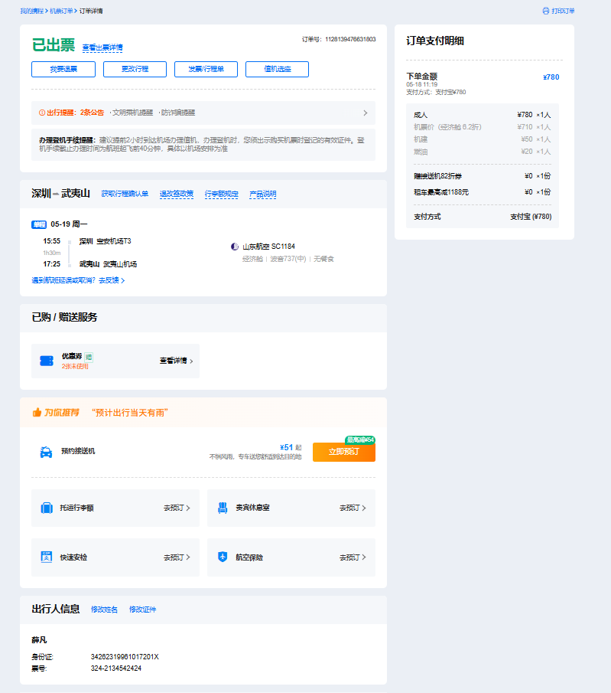Click the Shandong Airlines logo icon

tap(235, 247)
